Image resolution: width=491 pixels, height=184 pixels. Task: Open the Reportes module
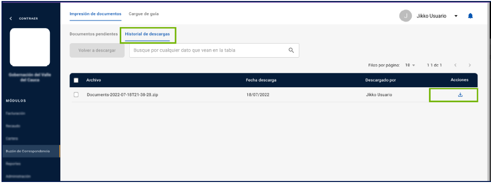pos(13,163)
